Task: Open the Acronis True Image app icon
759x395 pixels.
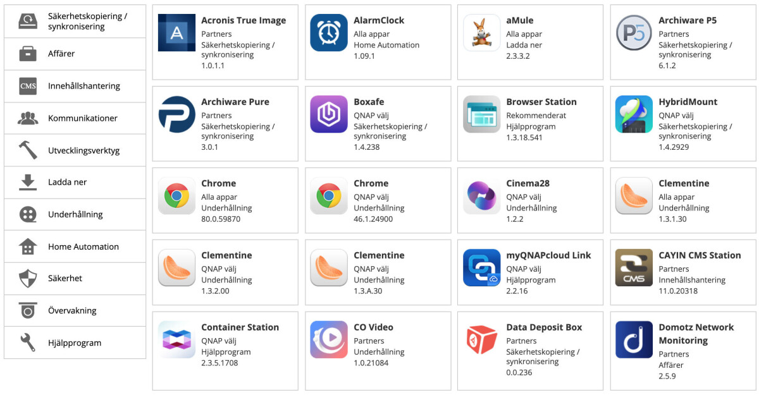Action: [x=176, y=33]
